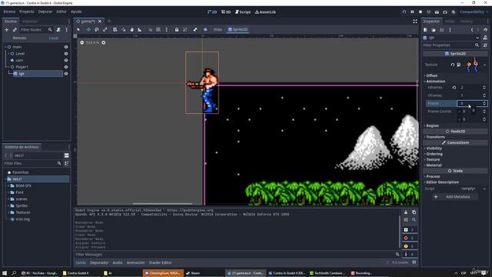
Task: Create new resource in Inspector
Action: pyautogui.click(x=425, y=29)
